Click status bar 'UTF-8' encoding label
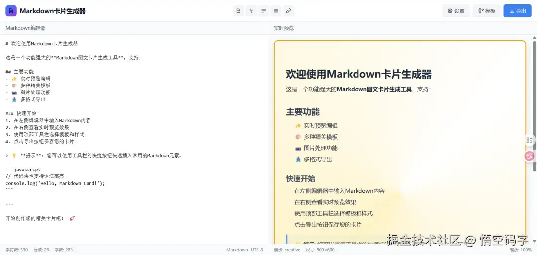This screenshot has height=255, width=537. [257, 250]
